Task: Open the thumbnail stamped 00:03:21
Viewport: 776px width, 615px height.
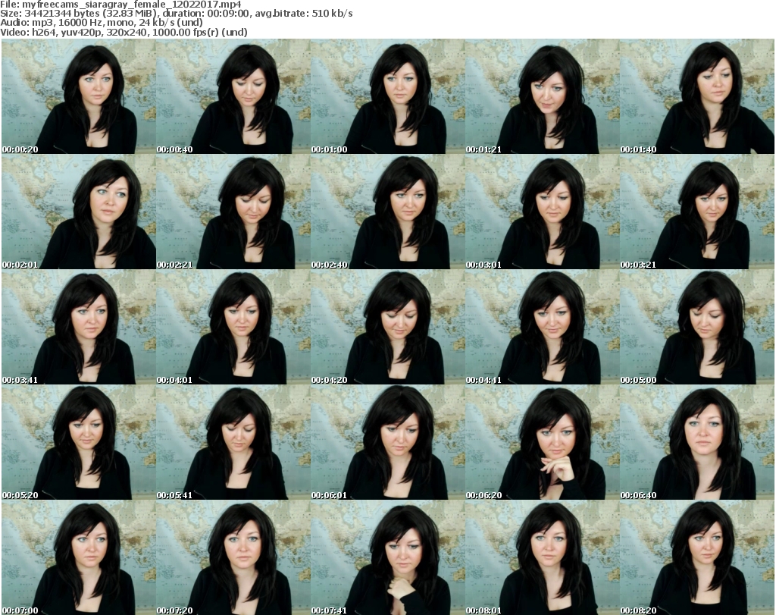Action: coord(697,212)
